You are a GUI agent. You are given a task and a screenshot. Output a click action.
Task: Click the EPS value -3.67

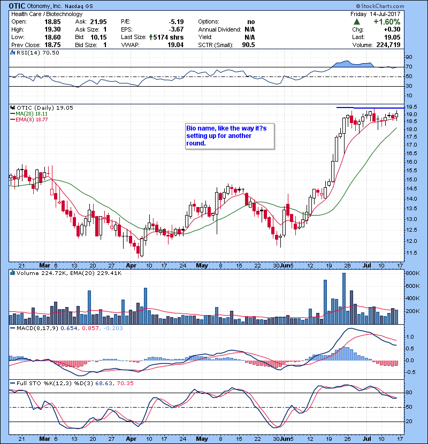click(176, 29)
